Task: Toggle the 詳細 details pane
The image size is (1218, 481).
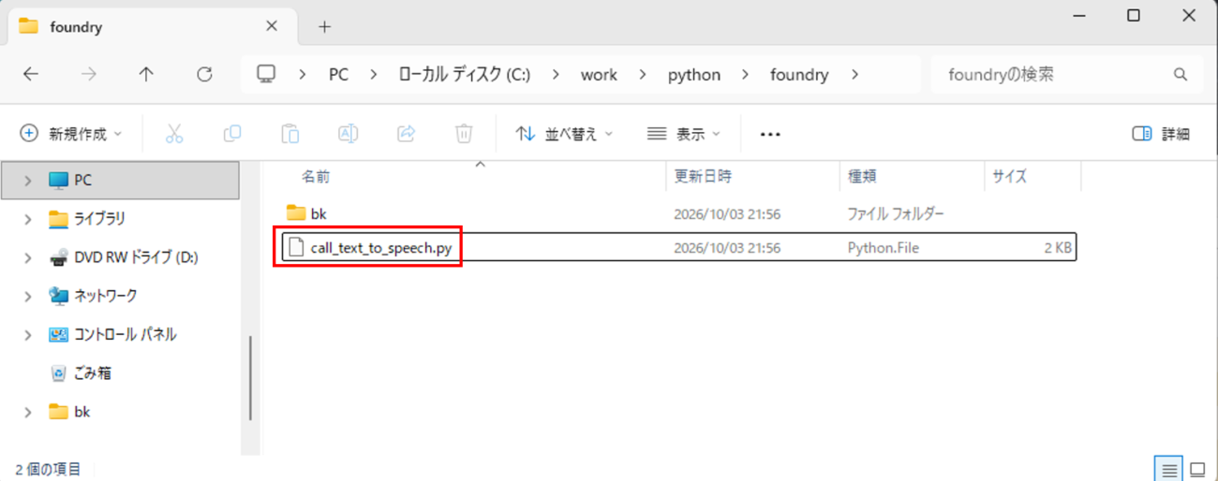Action: pos(1161,134)
